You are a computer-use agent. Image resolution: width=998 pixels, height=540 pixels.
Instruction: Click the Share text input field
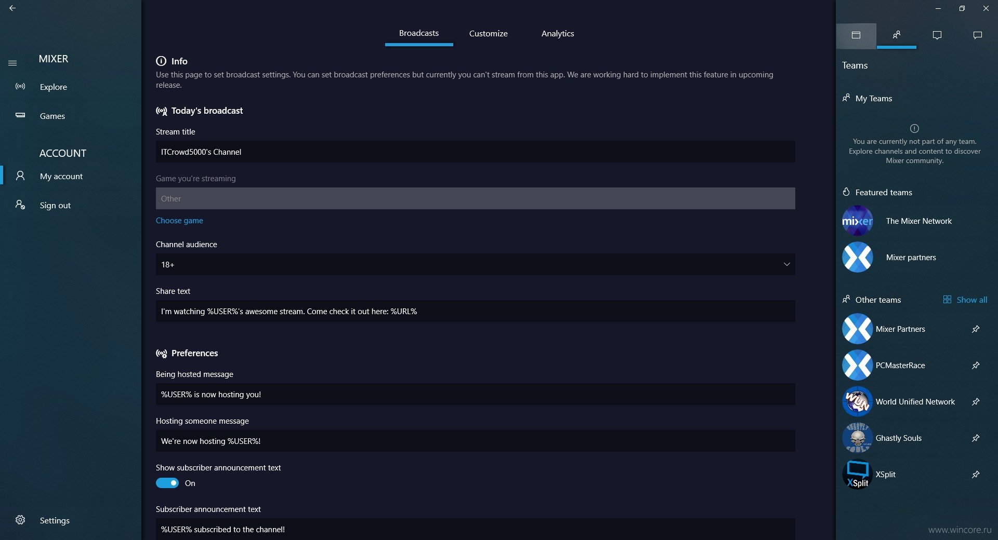[475, 311]
